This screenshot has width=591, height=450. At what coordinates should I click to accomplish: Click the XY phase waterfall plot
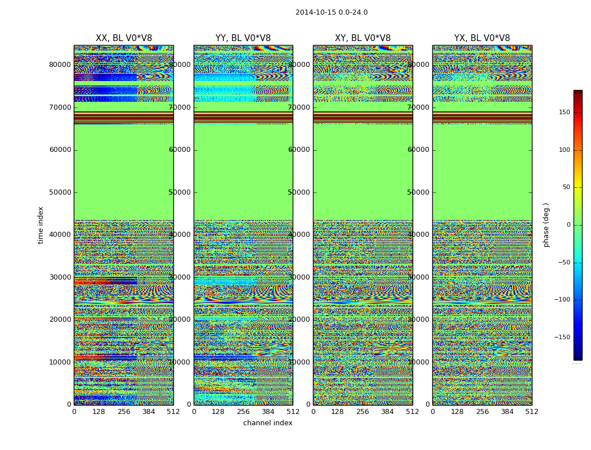362,225
